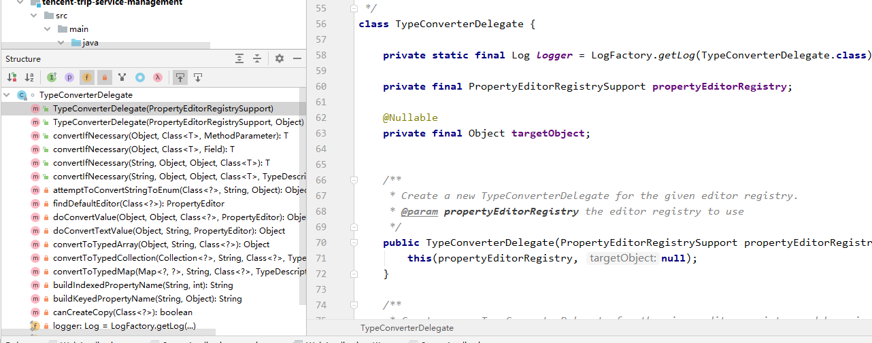This screenshot has width=872, height=343.
Task: Click Structure panel horizontal scrollbar
Action: tap(109, 333)
